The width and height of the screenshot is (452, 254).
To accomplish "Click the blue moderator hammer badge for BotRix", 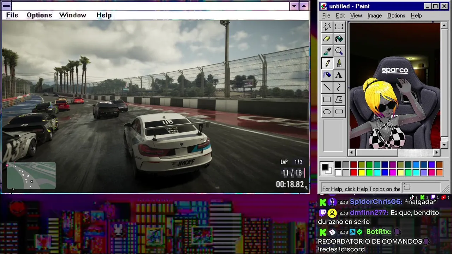I will coord(353,232).
